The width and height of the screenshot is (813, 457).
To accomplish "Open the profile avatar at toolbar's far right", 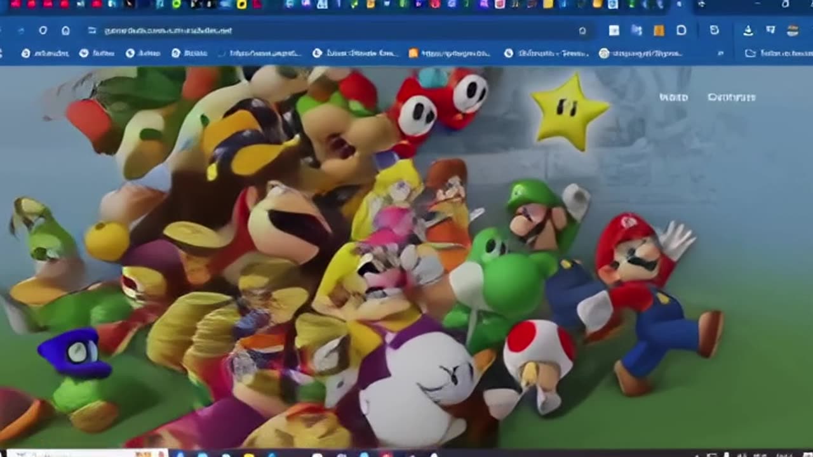I will [793, 30].
